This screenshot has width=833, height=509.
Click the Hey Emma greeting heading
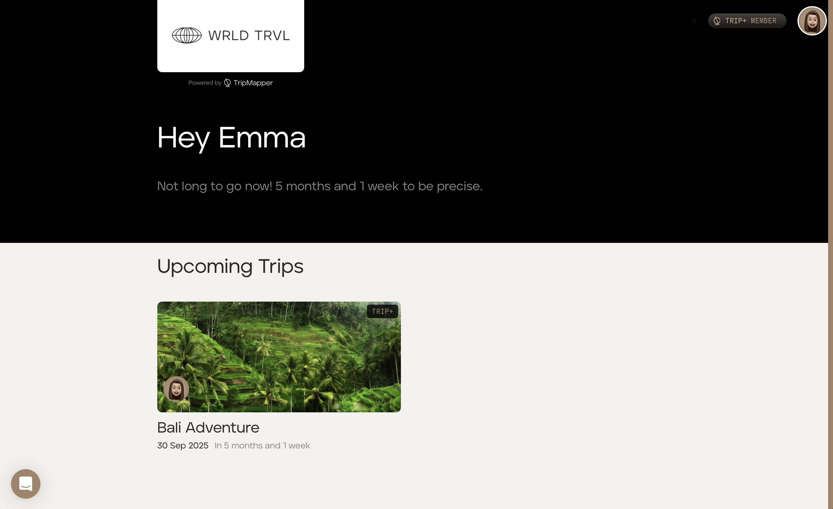232,138
